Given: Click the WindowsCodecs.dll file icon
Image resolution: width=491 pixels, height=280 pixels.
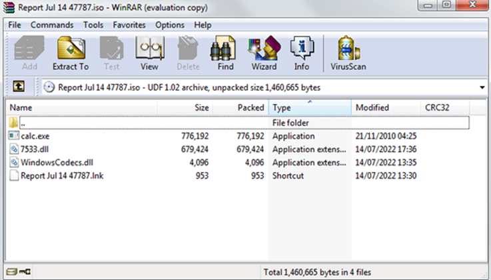Looking at the screenshot, I should pos(14,162).
